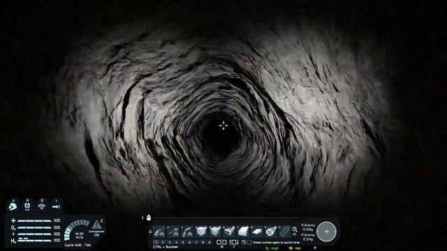
Task: Click the 'Cycle HUD - Tab' hint
Action: click(78, 245)
